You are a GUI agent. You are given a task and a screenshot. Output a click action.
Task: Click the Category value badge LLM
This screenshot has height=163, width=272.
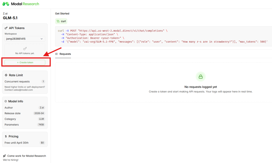(41, 119)
